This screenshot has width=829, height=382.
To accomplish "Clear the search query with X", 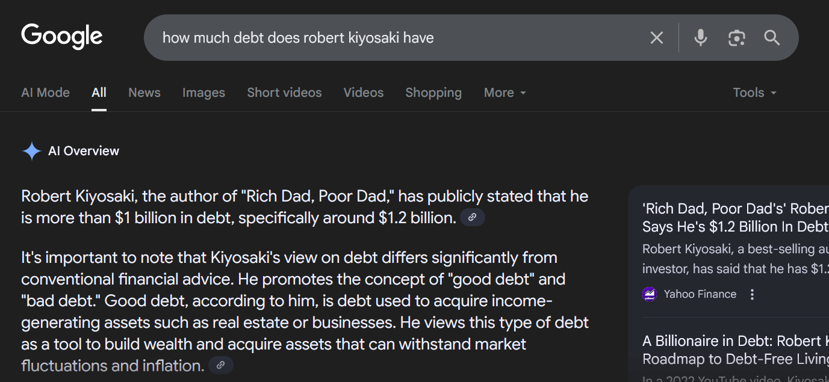I will point(656,38).
